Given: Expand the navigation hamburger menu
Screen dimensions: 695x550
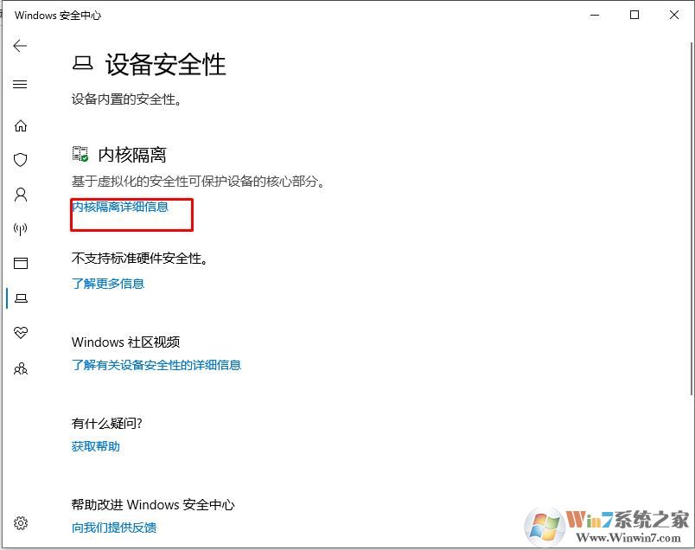Looking at the screenshot, I should (21, 84).
